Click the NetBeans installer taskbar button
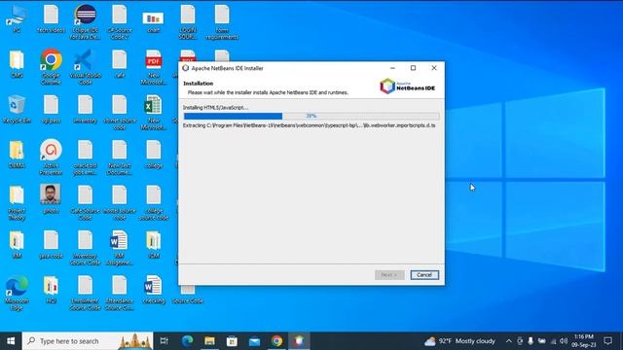The height and width of the screenshot is (350, 623). click(299, 341)
